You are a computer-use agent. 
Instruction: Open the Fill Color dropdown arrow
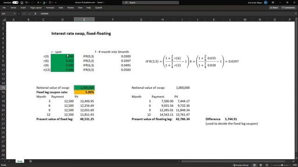(x=47, y=3)
